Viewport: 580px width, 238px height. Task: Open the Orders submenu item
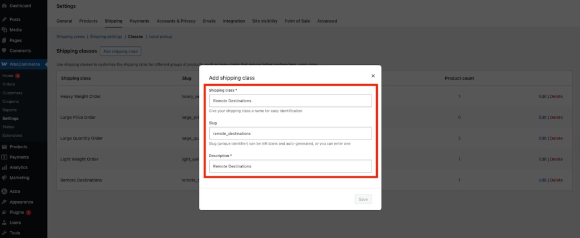pos(8,84)
